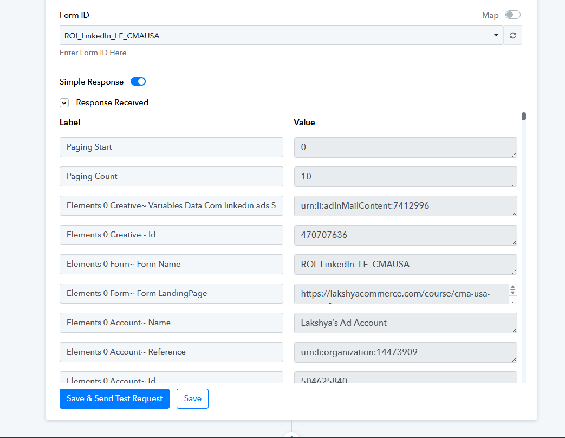Select the Elements 0 Creative~ Id label
The image size is (565, 438).
point(171,235)
